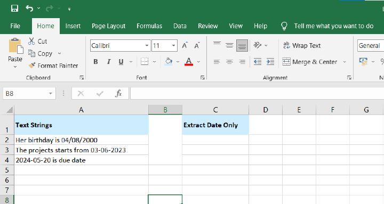
Task: Click cell 'Her birthday is 04/08/2000'
Action: 81,140
